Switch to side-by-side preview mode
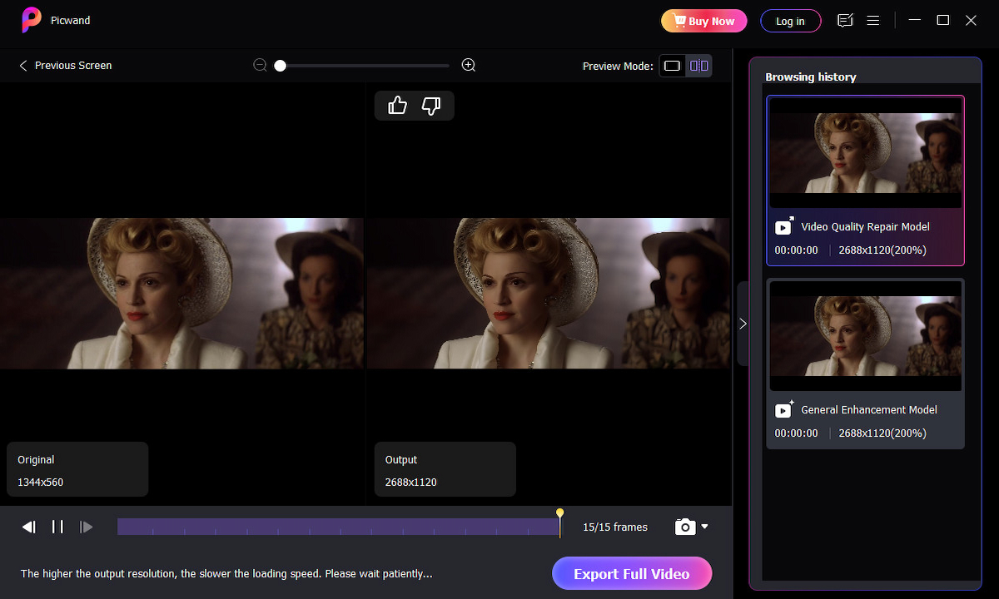The width and height of the screenshot is (999, 599). tap(699, 66)
